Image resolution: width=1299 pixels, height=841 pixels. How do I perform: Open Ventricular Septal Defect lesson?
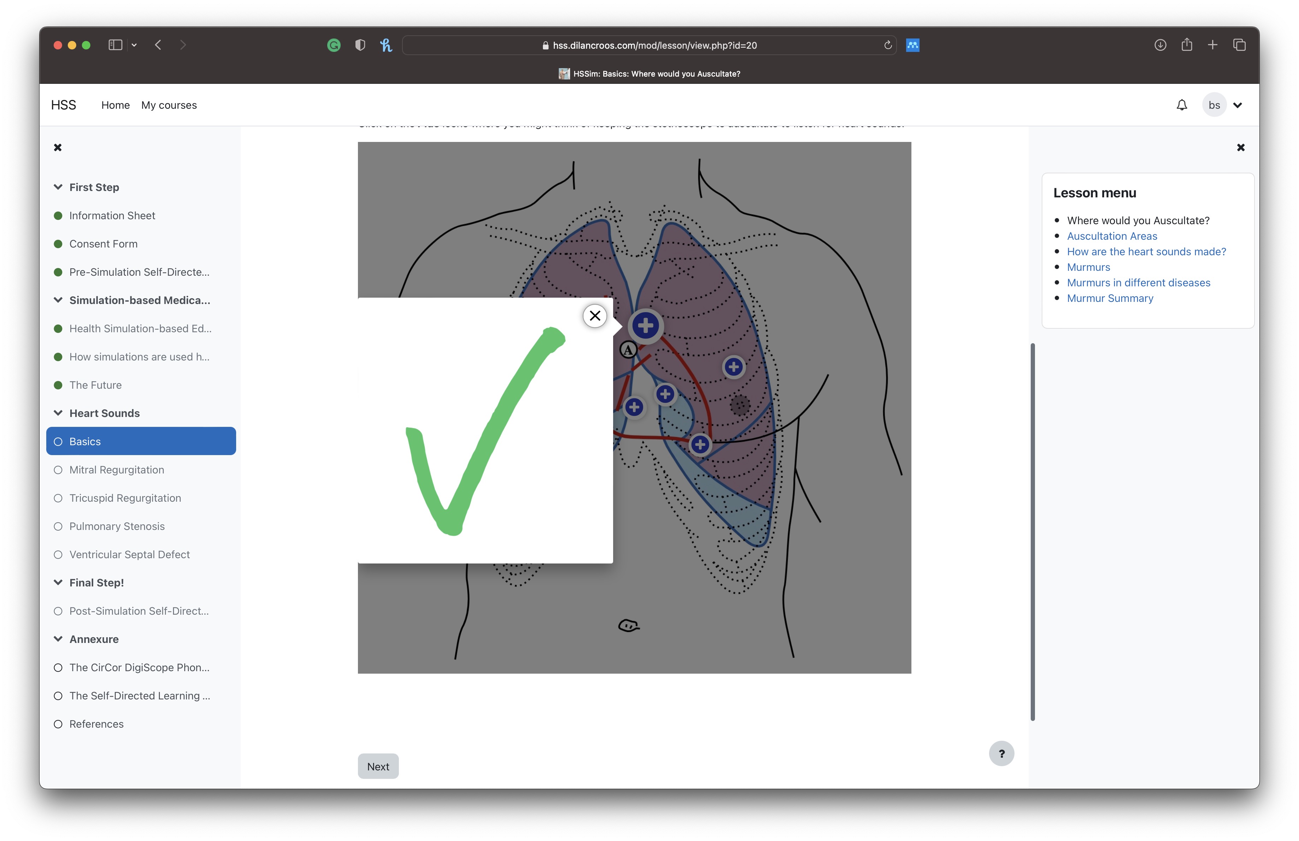[129, 554]
